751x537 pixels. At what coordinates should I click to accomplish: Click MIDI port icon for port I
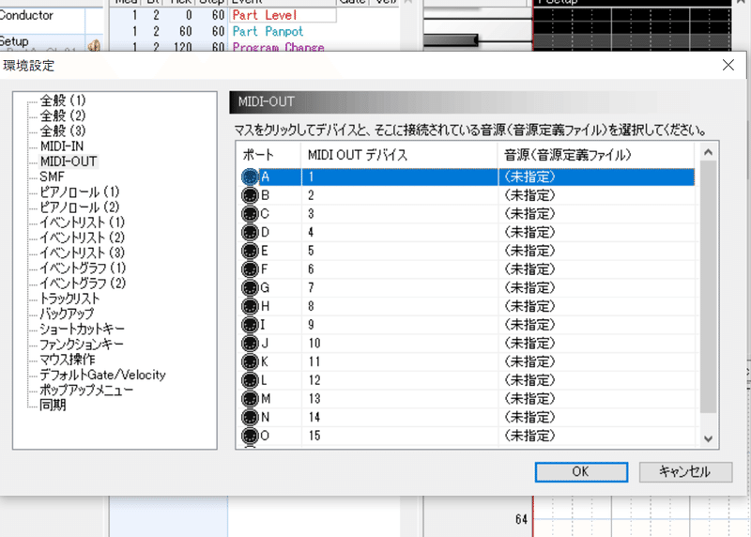click(x=250, y=325)
